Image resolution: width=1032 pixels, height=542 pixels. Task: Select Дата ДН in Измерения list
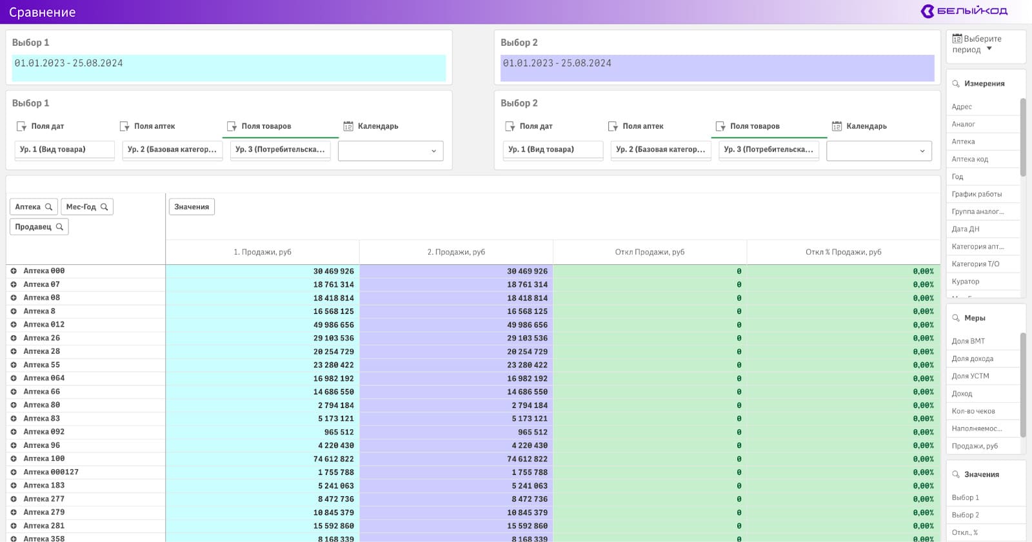pyautogui.click(x=983, y=229)
